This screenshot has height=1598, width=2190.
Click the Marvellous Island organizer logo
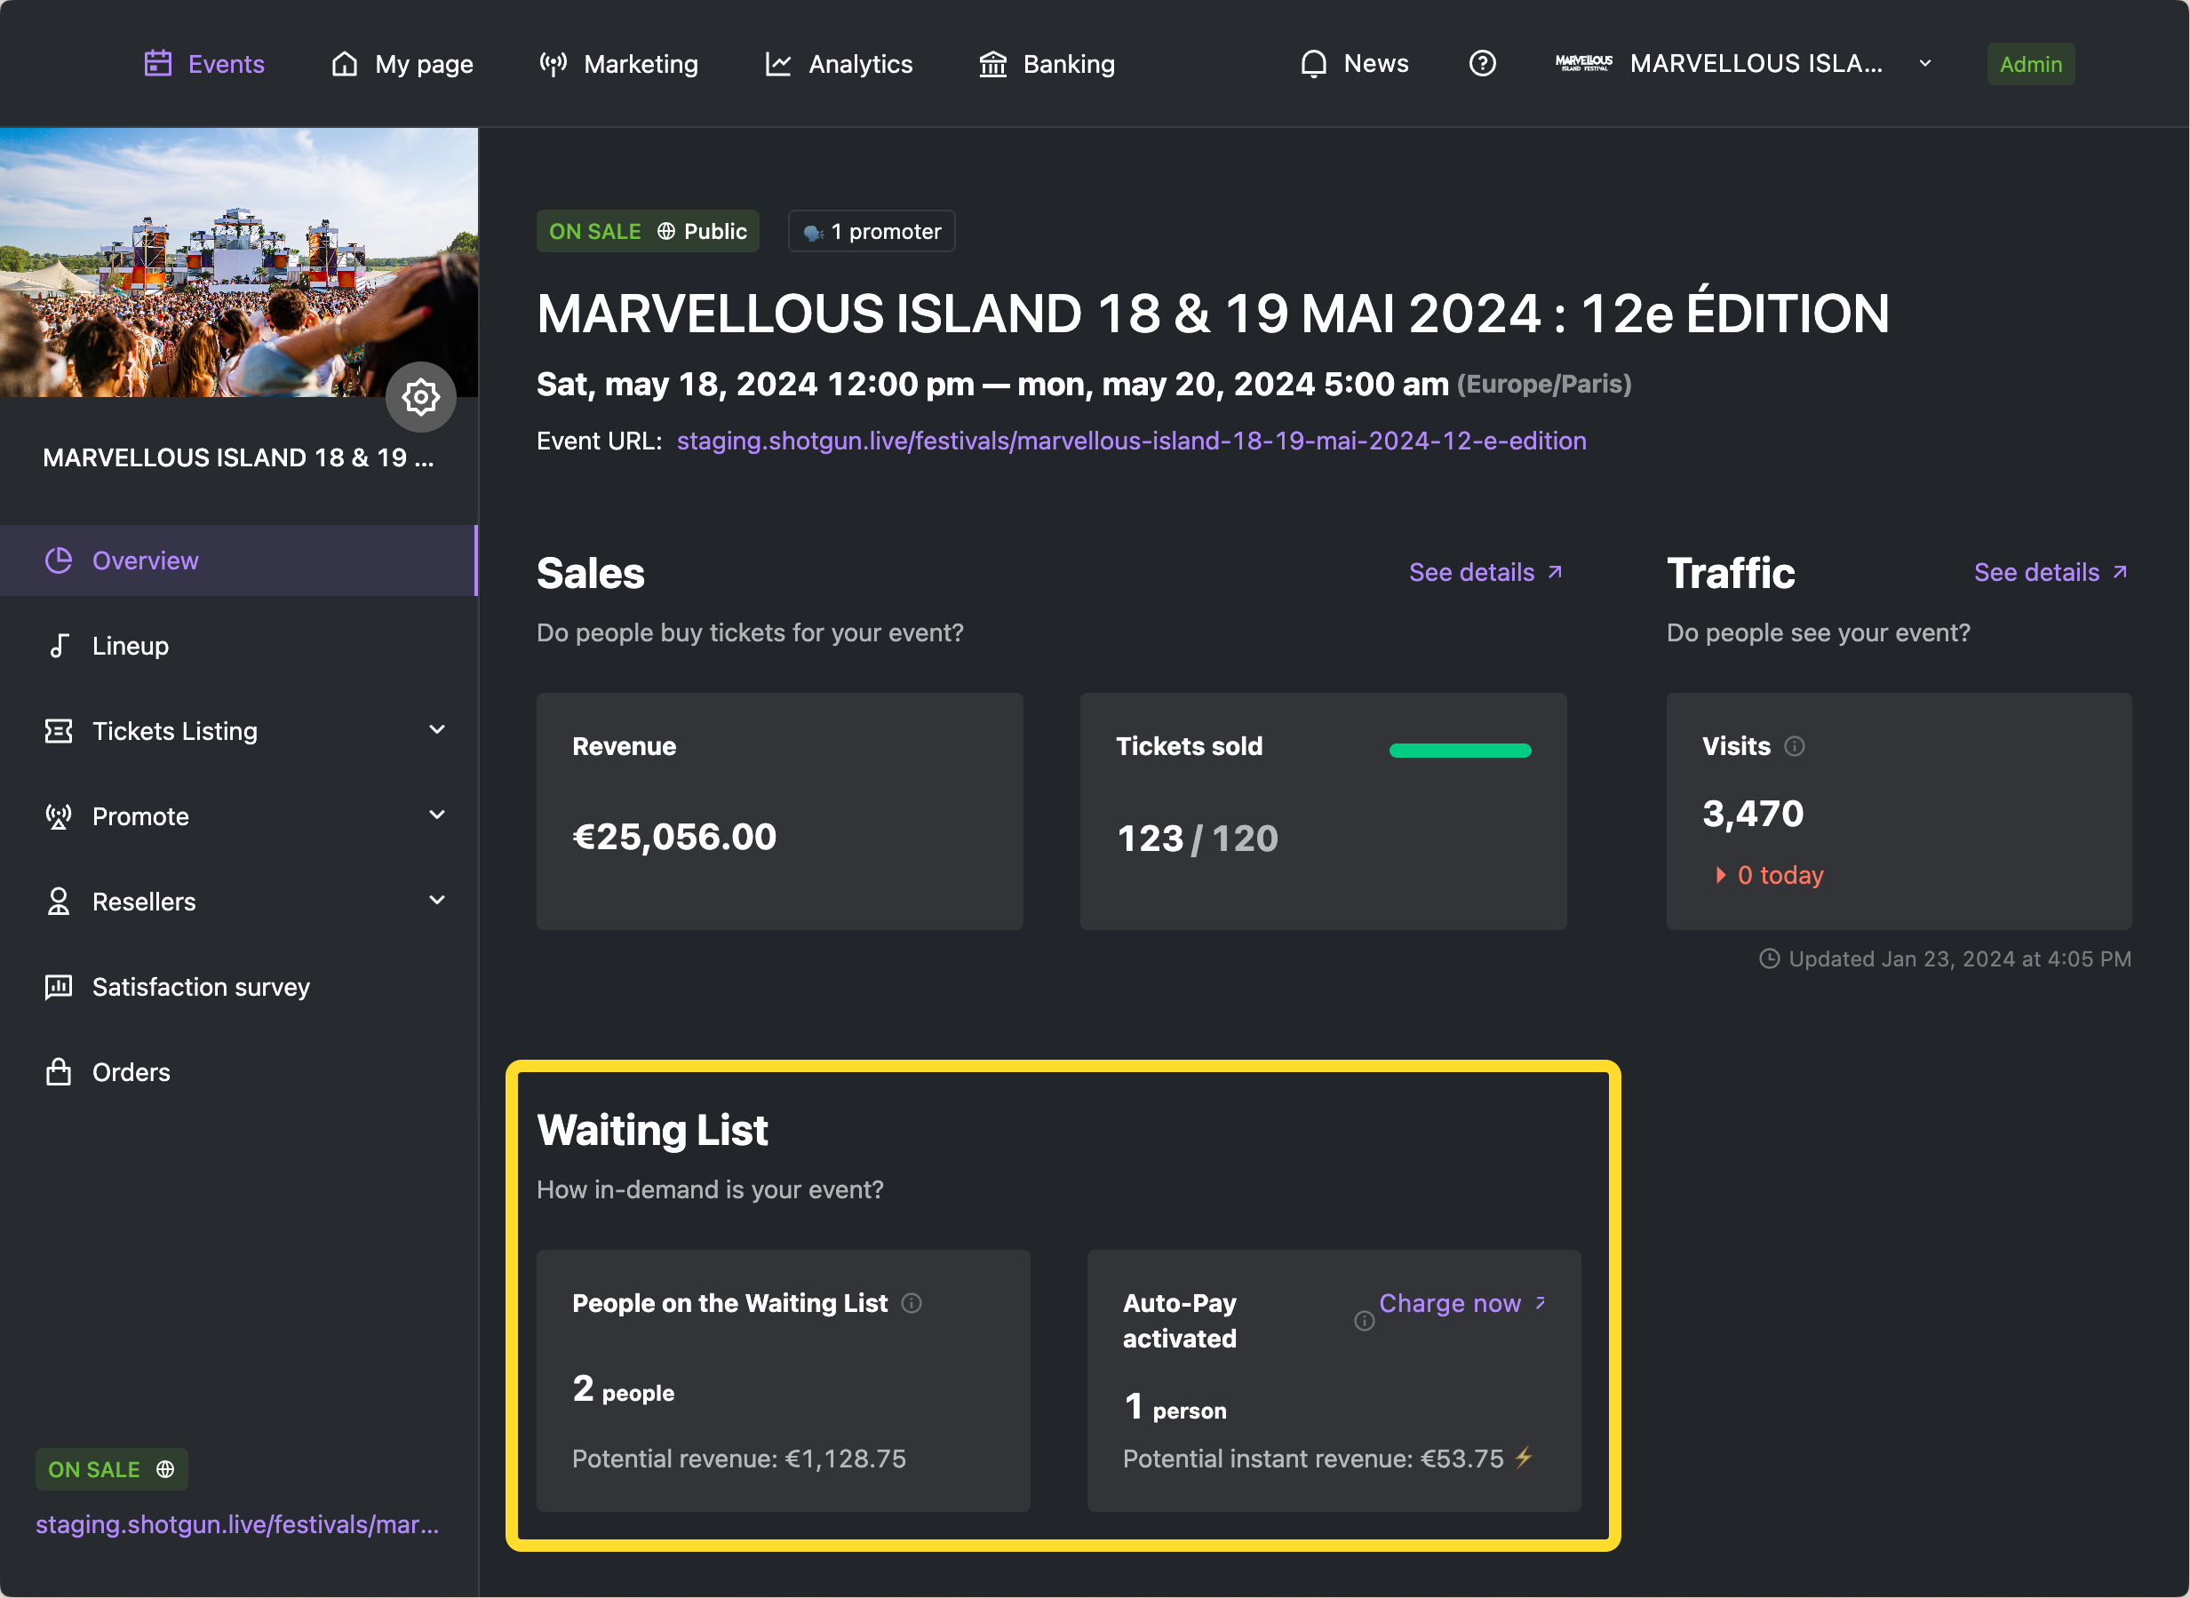click(1583, 63)
